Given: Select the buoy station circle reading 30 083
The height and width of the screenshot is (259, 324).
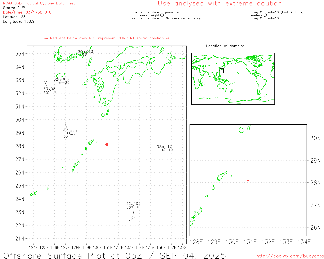Looking at the screenshot, I should coord(85,54).
